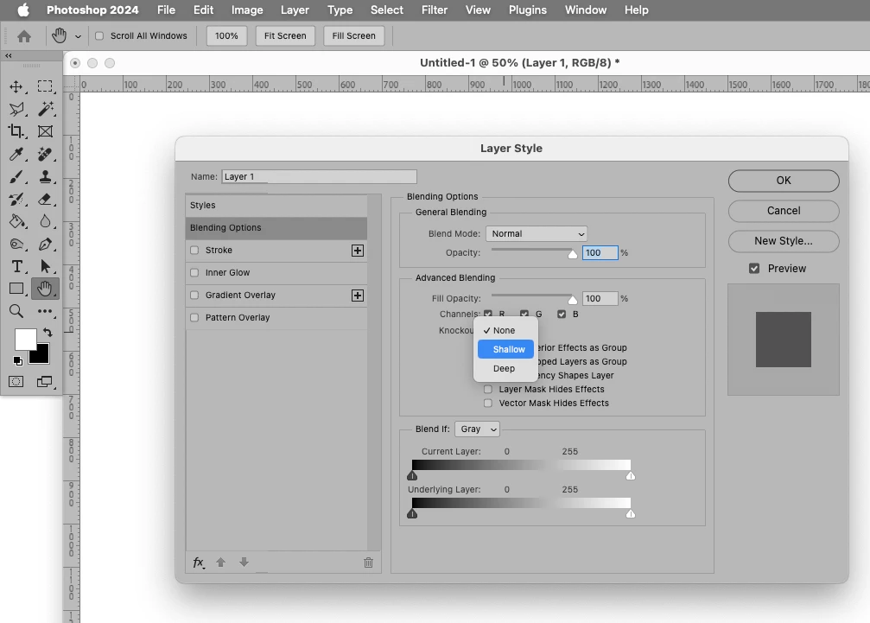870x623 pixels.
Task: Open the Filter menu
Action: [x=435, y=10]
